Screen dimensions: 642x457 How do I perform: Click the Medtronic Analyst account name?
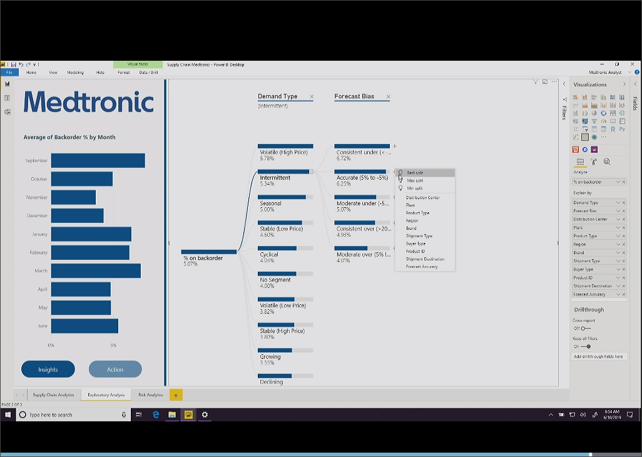coord(605,73)
